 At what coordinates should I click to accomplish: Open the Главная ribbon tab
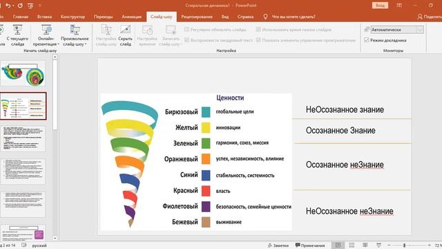coord(21,17)
